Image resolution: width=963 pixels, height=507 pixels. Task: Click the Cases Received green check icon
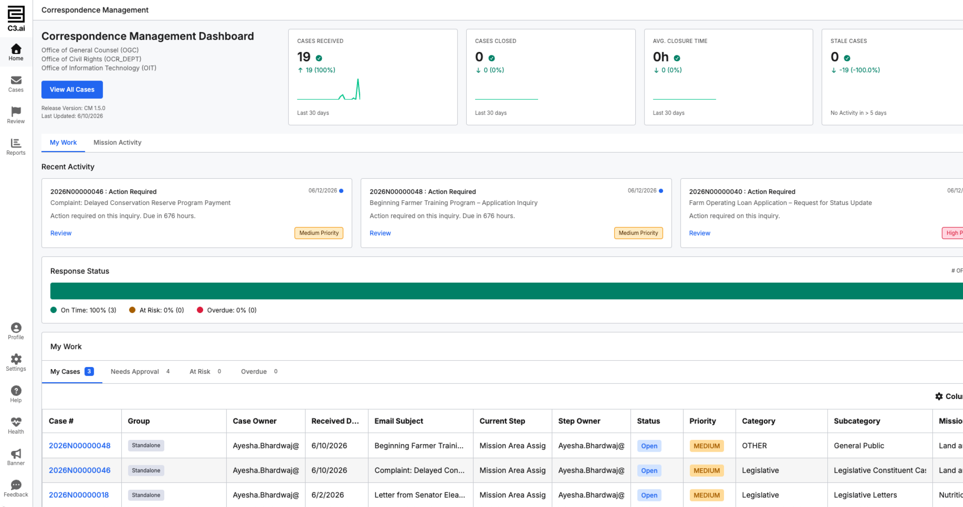[319, 58]
